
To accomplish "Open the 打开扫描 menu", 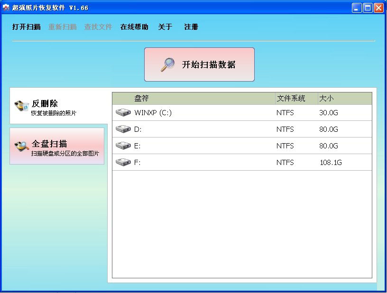I will 26,27.
